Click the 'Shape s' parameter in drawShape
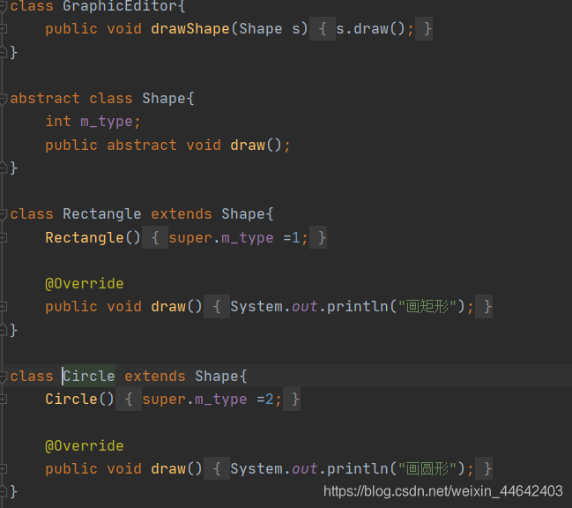Image resolution: width=572 pixels, height=508 pixels. 270,28
